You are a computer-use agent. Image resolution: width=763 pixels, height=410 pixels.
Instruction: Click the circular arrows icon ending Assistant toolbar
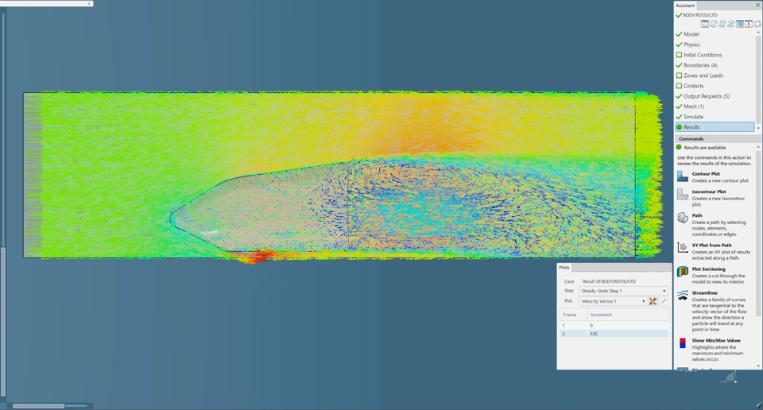click(x=757, y=24)
